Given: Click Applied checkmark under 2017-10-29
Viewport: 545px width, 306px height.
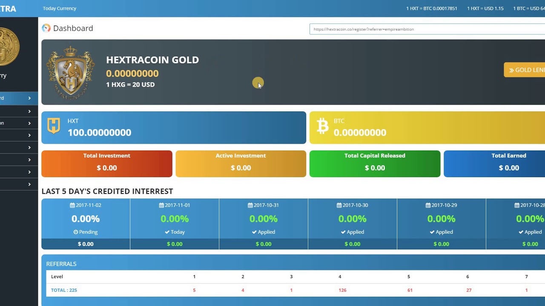Looking at the screenshot, I should click(432, 232).
